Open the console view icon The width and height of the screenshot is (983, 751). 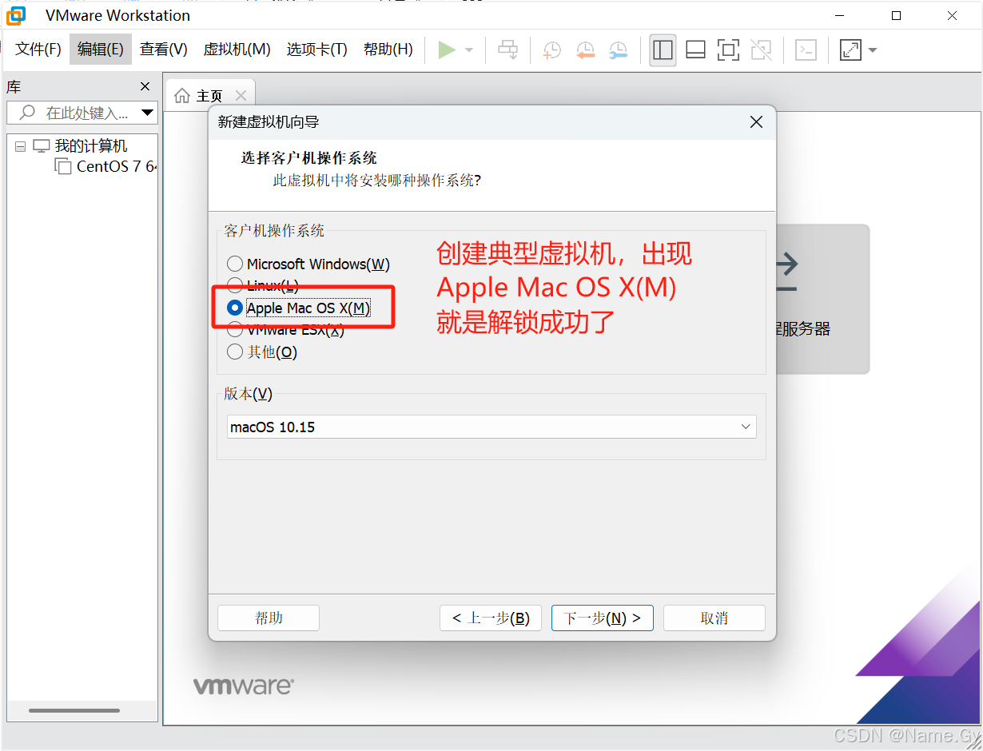click(806, 50)
